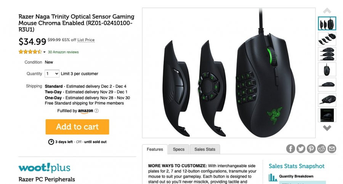Screen dimensions: 343x184
Task: Add the Razer Naga to cart
Action: tap(77, 127)
